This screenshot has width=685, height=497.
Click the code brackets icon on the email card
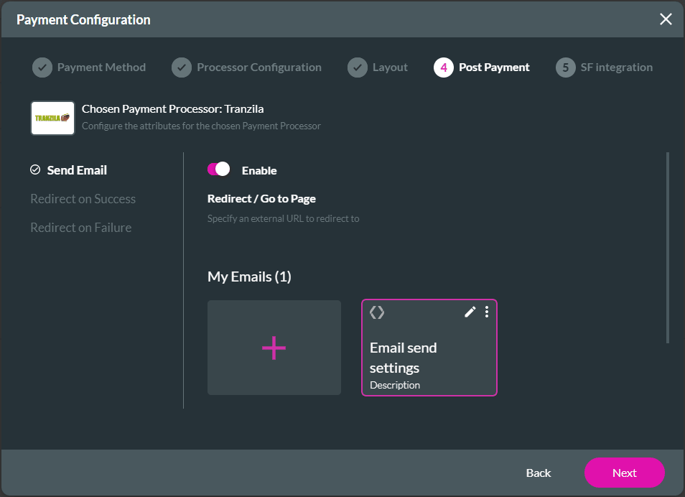click(378, 312)
